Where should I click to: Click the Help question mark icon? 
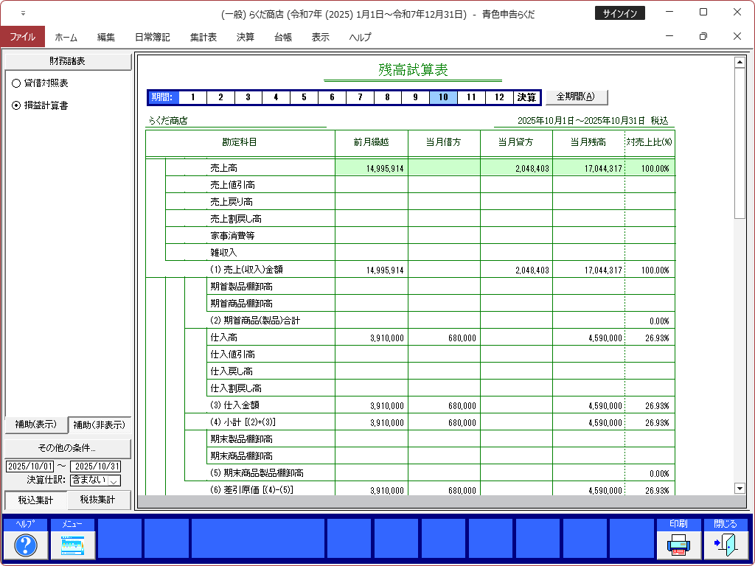[x=26, y=545]
